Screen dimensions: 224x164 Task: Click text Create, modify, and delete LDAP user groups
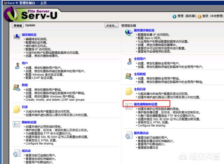[x=55, y=100]
